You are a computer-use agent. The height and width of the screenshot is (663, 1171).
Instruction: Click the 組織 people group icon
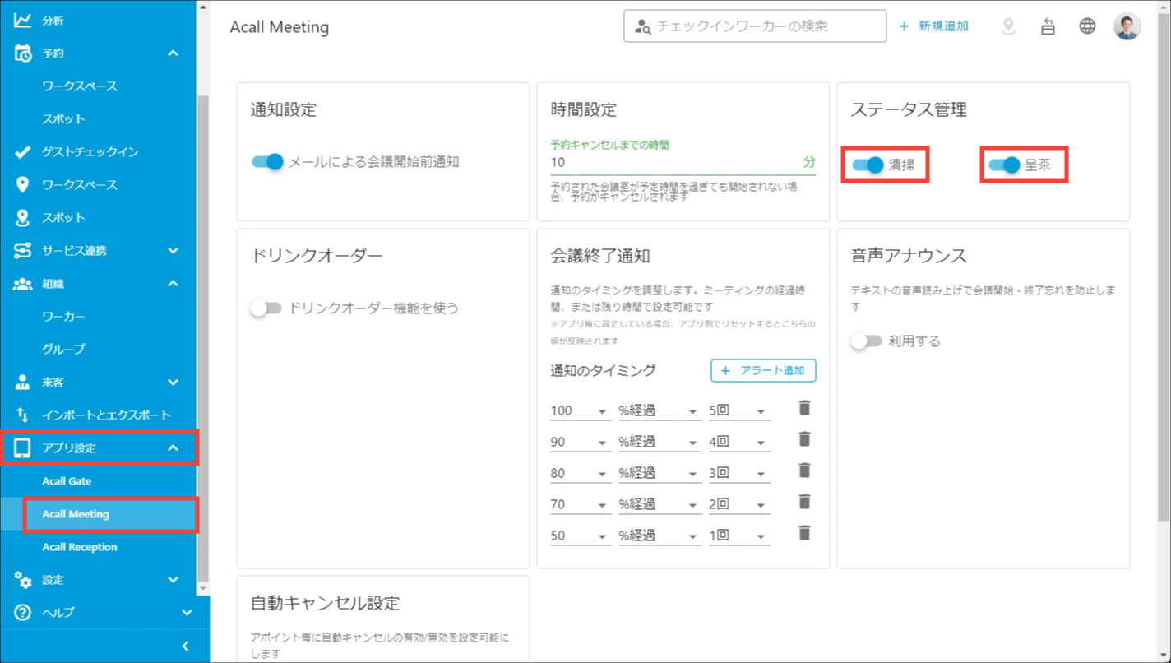click(22, 284)
